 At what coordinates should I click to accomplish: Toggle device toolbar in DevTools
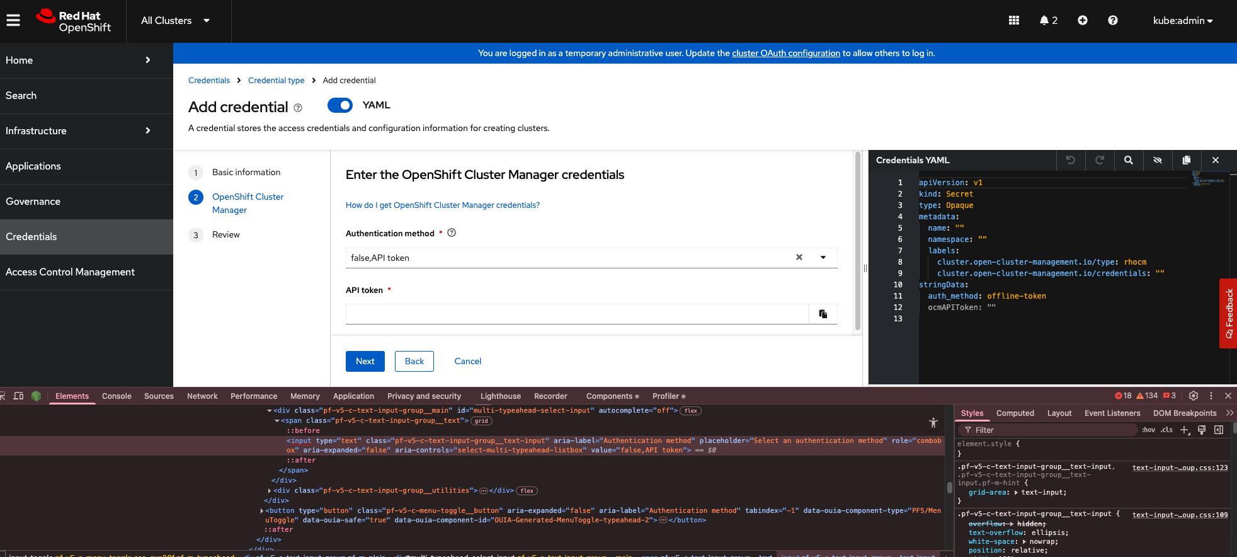coord(18,396)
